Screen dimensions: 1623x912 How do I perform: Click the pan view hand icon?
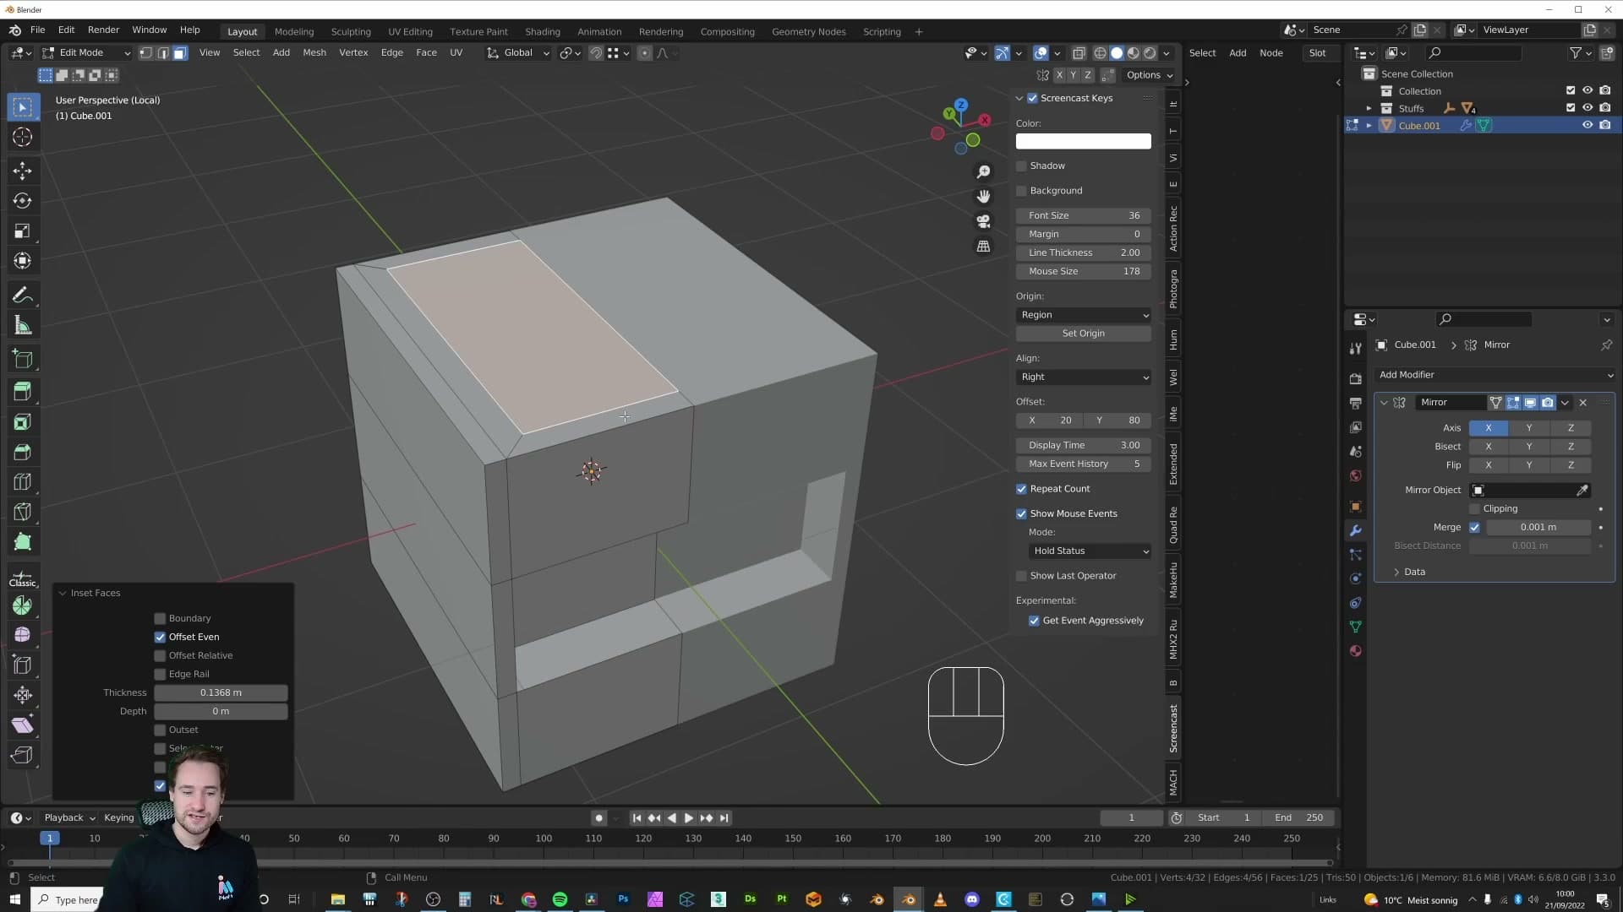983,196
